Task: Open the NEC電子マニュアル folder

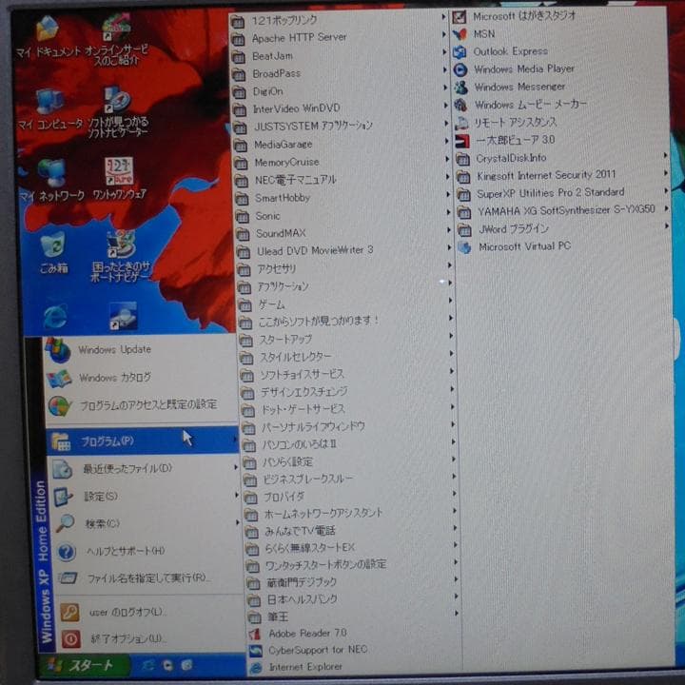Action: coord(342,180)
